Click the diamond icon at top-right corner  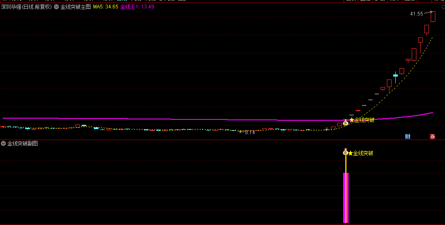coord(442,7)
